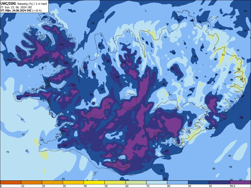Click the 40-50 bright yellow legend swatch
Image resolution: width=251 pixels, height=188 pixels.
(94, 182)
